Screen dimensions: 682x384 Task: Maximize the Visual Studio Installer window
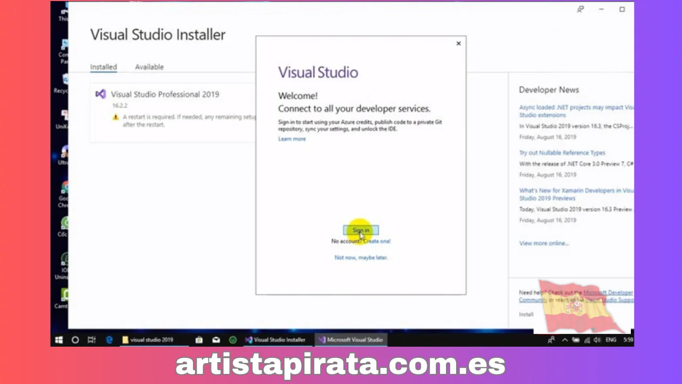click(622, 10)
